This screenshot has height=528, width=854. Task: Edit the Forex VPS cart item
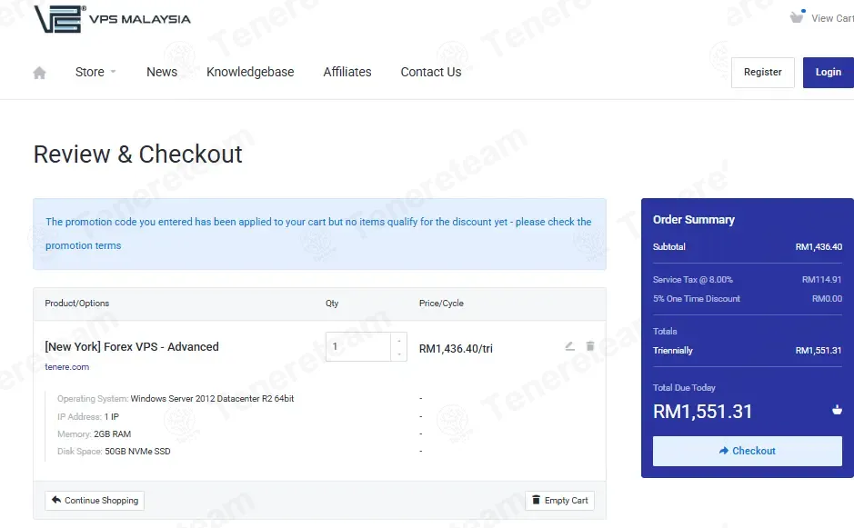click(569, 346)
